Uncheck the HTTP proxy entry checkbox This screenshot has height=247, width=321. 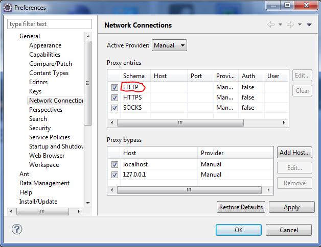[114, 87]
